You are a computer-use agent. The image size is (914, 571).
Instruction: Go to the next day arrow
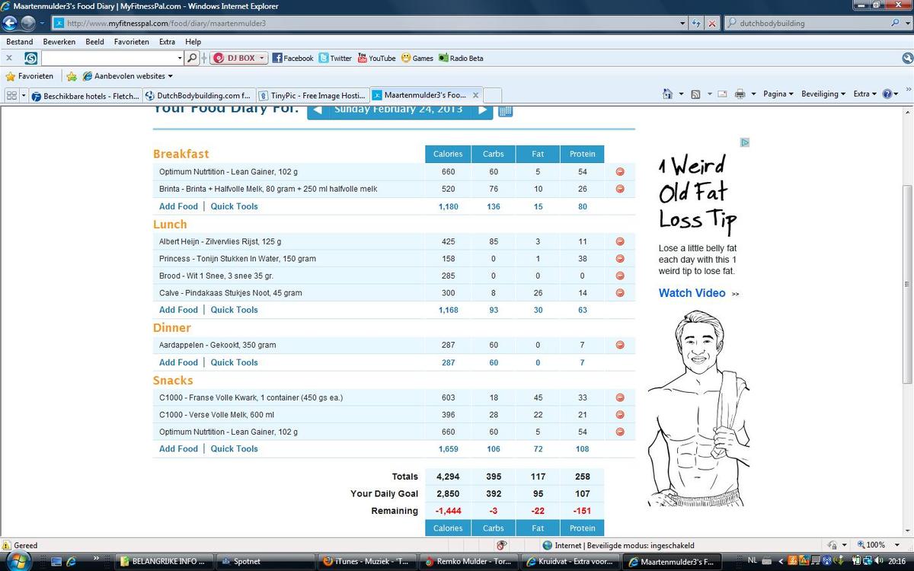[x=482, y=110]
